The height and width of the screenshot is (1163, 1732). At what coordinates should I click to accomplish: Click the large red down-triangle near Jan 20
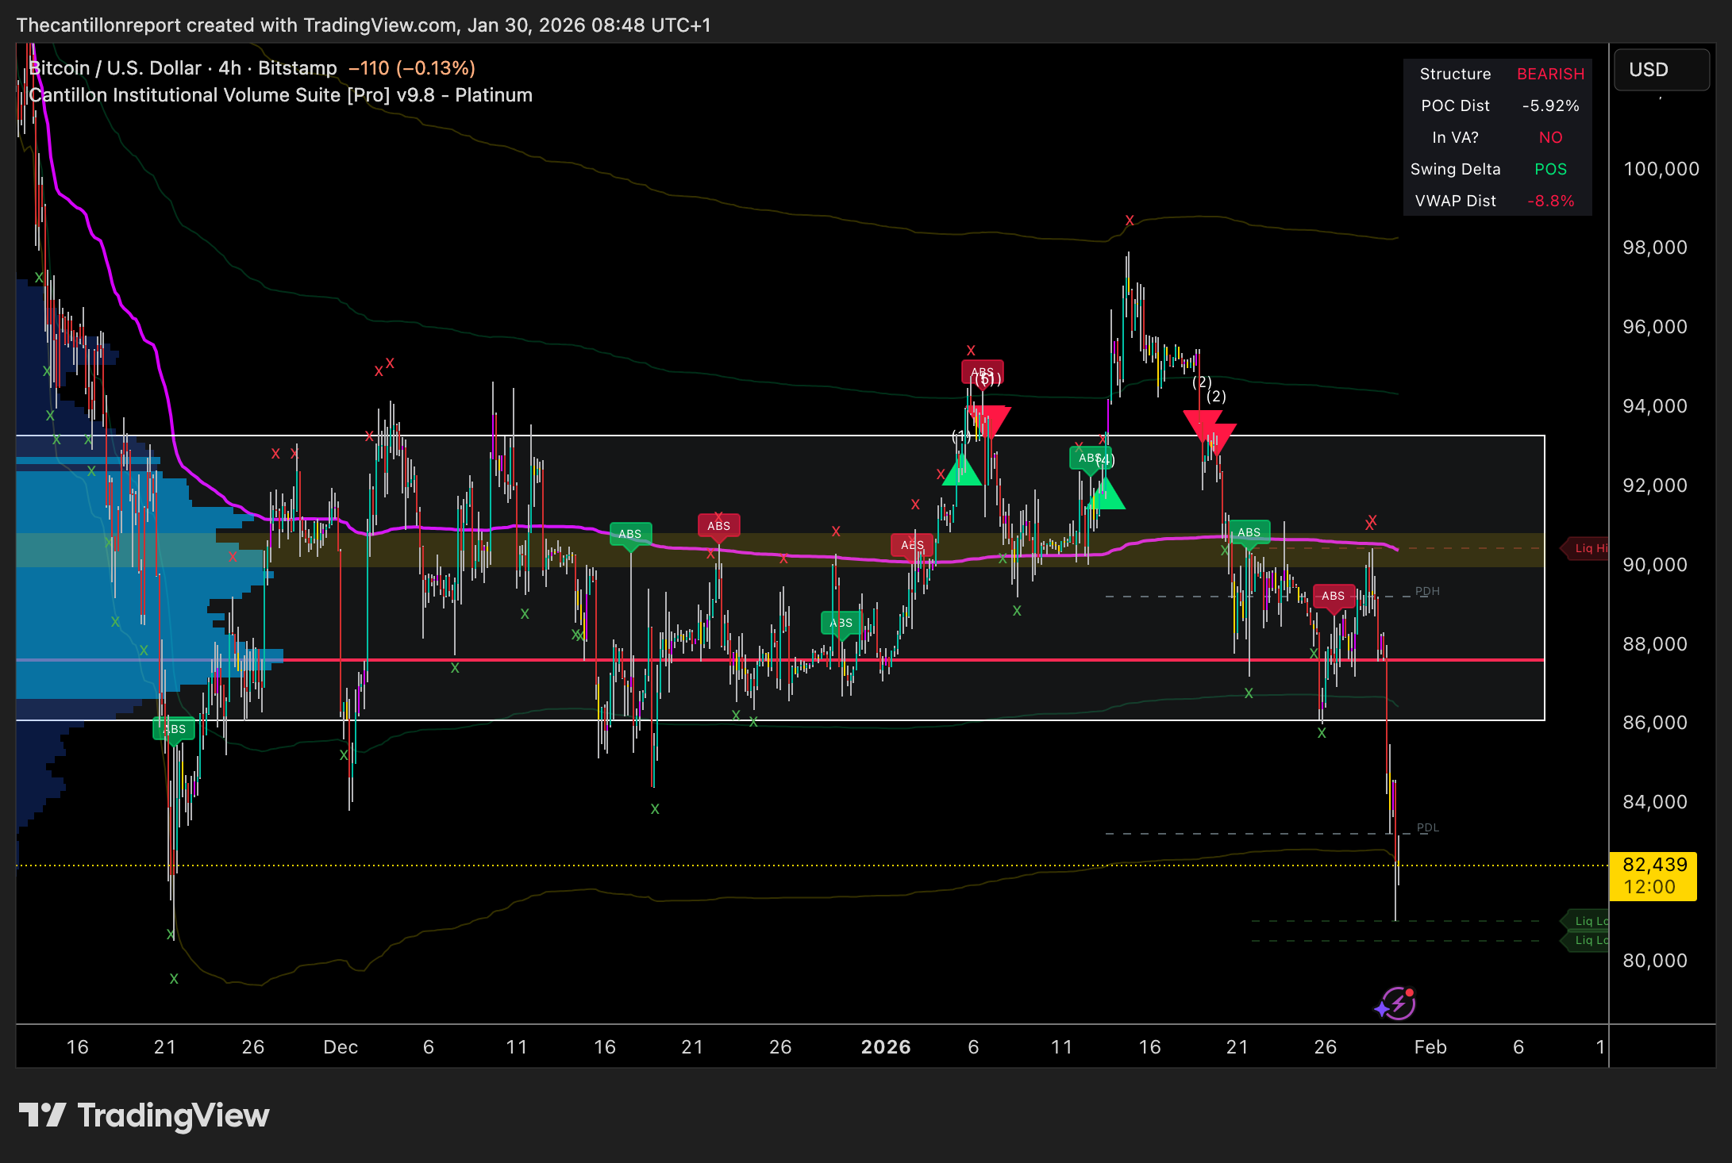[1208, 428]
